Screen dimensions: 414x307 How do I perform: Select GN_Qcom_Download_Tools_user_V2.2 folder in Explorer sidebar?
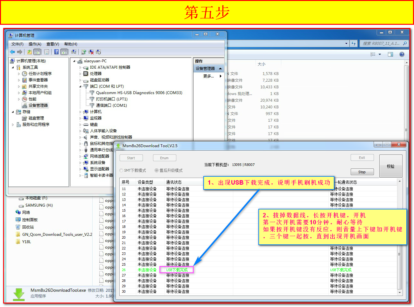(x=54, y=235)
